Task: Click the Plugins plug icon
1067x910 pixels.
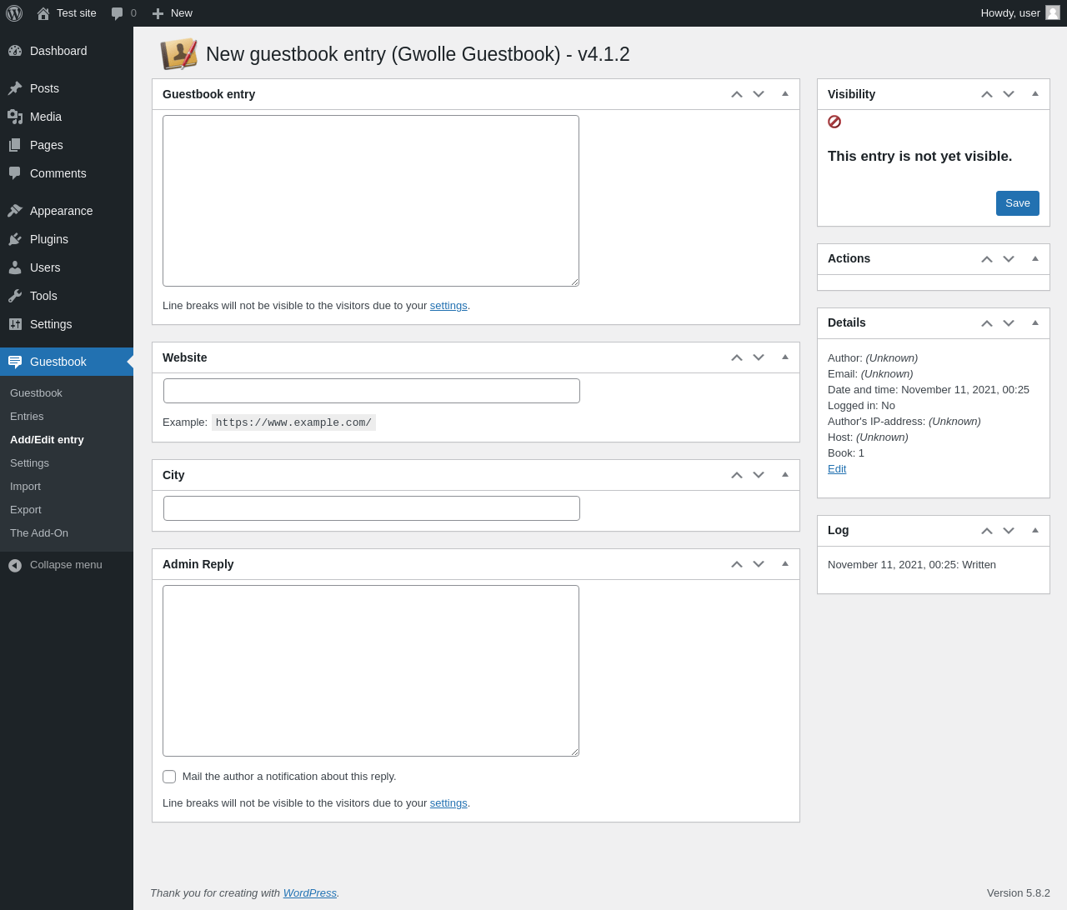Action: coord(15,239)
